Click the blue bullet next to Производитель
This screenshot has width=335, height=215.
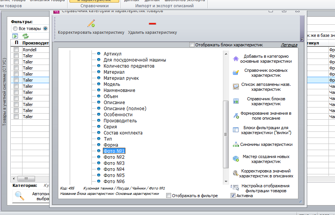click(99, 120)
